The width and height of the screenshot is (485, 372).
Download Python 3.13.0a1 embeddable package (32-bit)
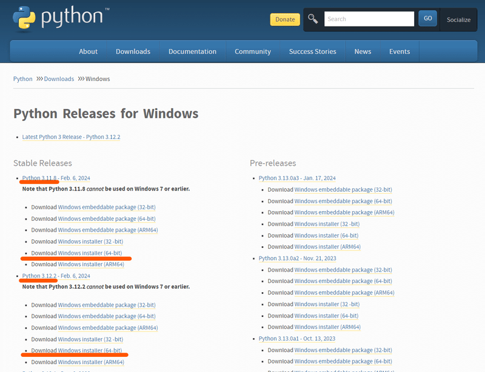[343, 350]
